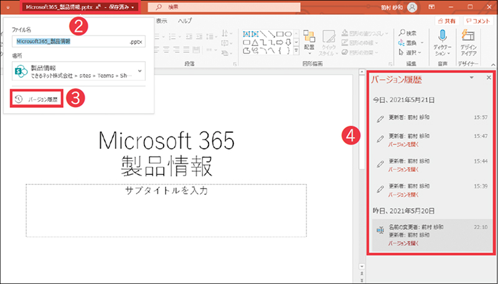The image size is (498, 284).
Task: Click the user account avatar icon
Action: click(411, 7)
